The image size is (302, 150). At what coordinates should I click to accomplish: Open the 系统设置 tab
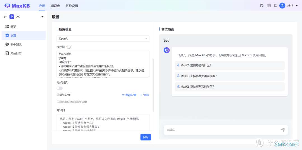click(x=72, y=6)
